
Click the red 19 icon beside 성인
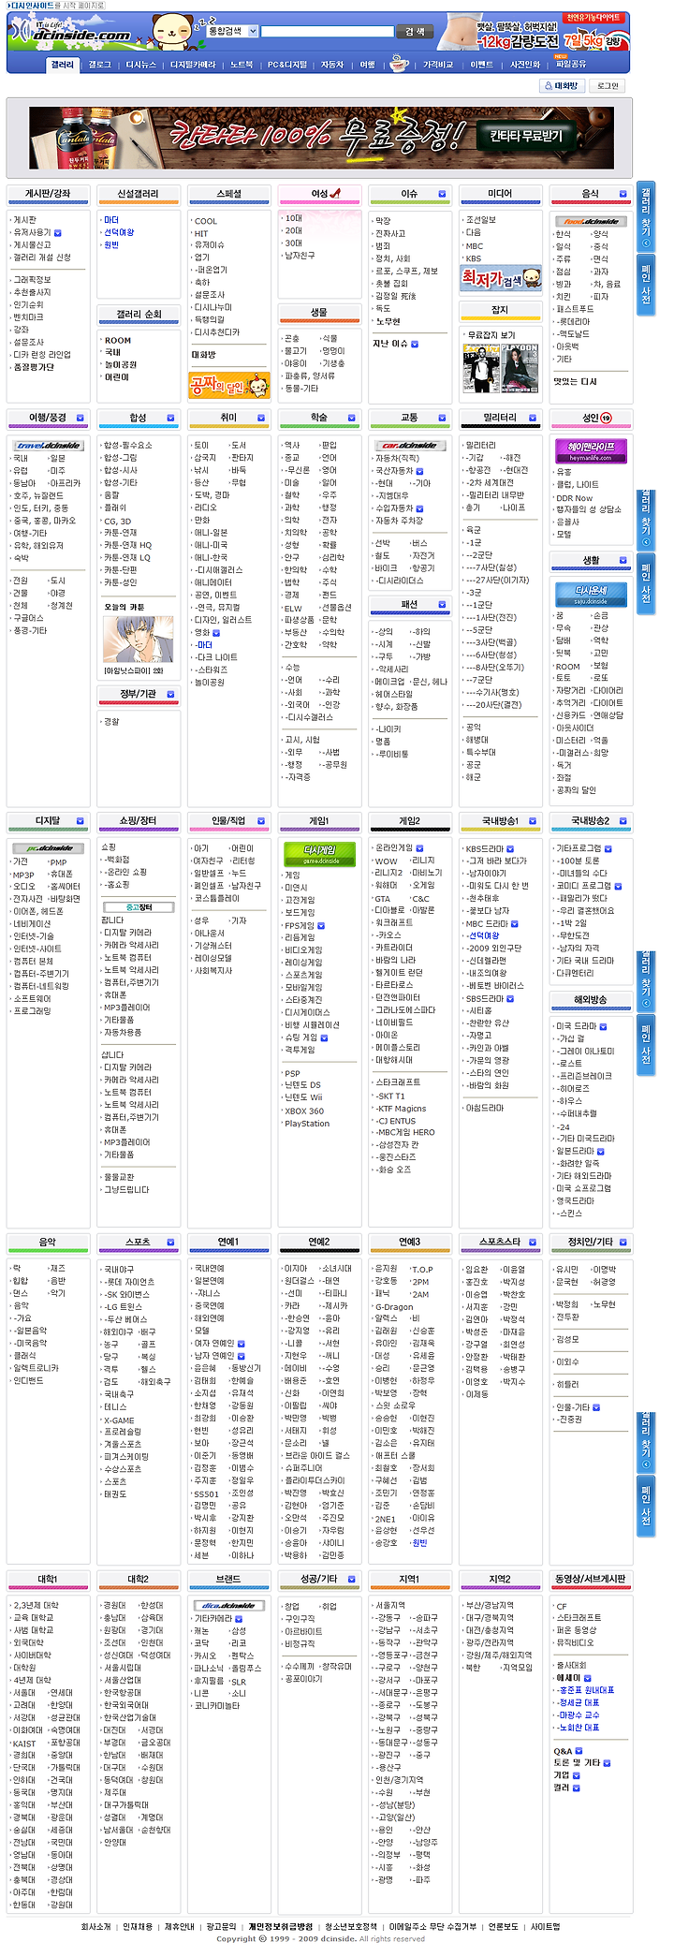click(606, 419)
